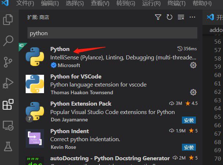Filter extensions with funnel icon

click(x=158, y=17)
